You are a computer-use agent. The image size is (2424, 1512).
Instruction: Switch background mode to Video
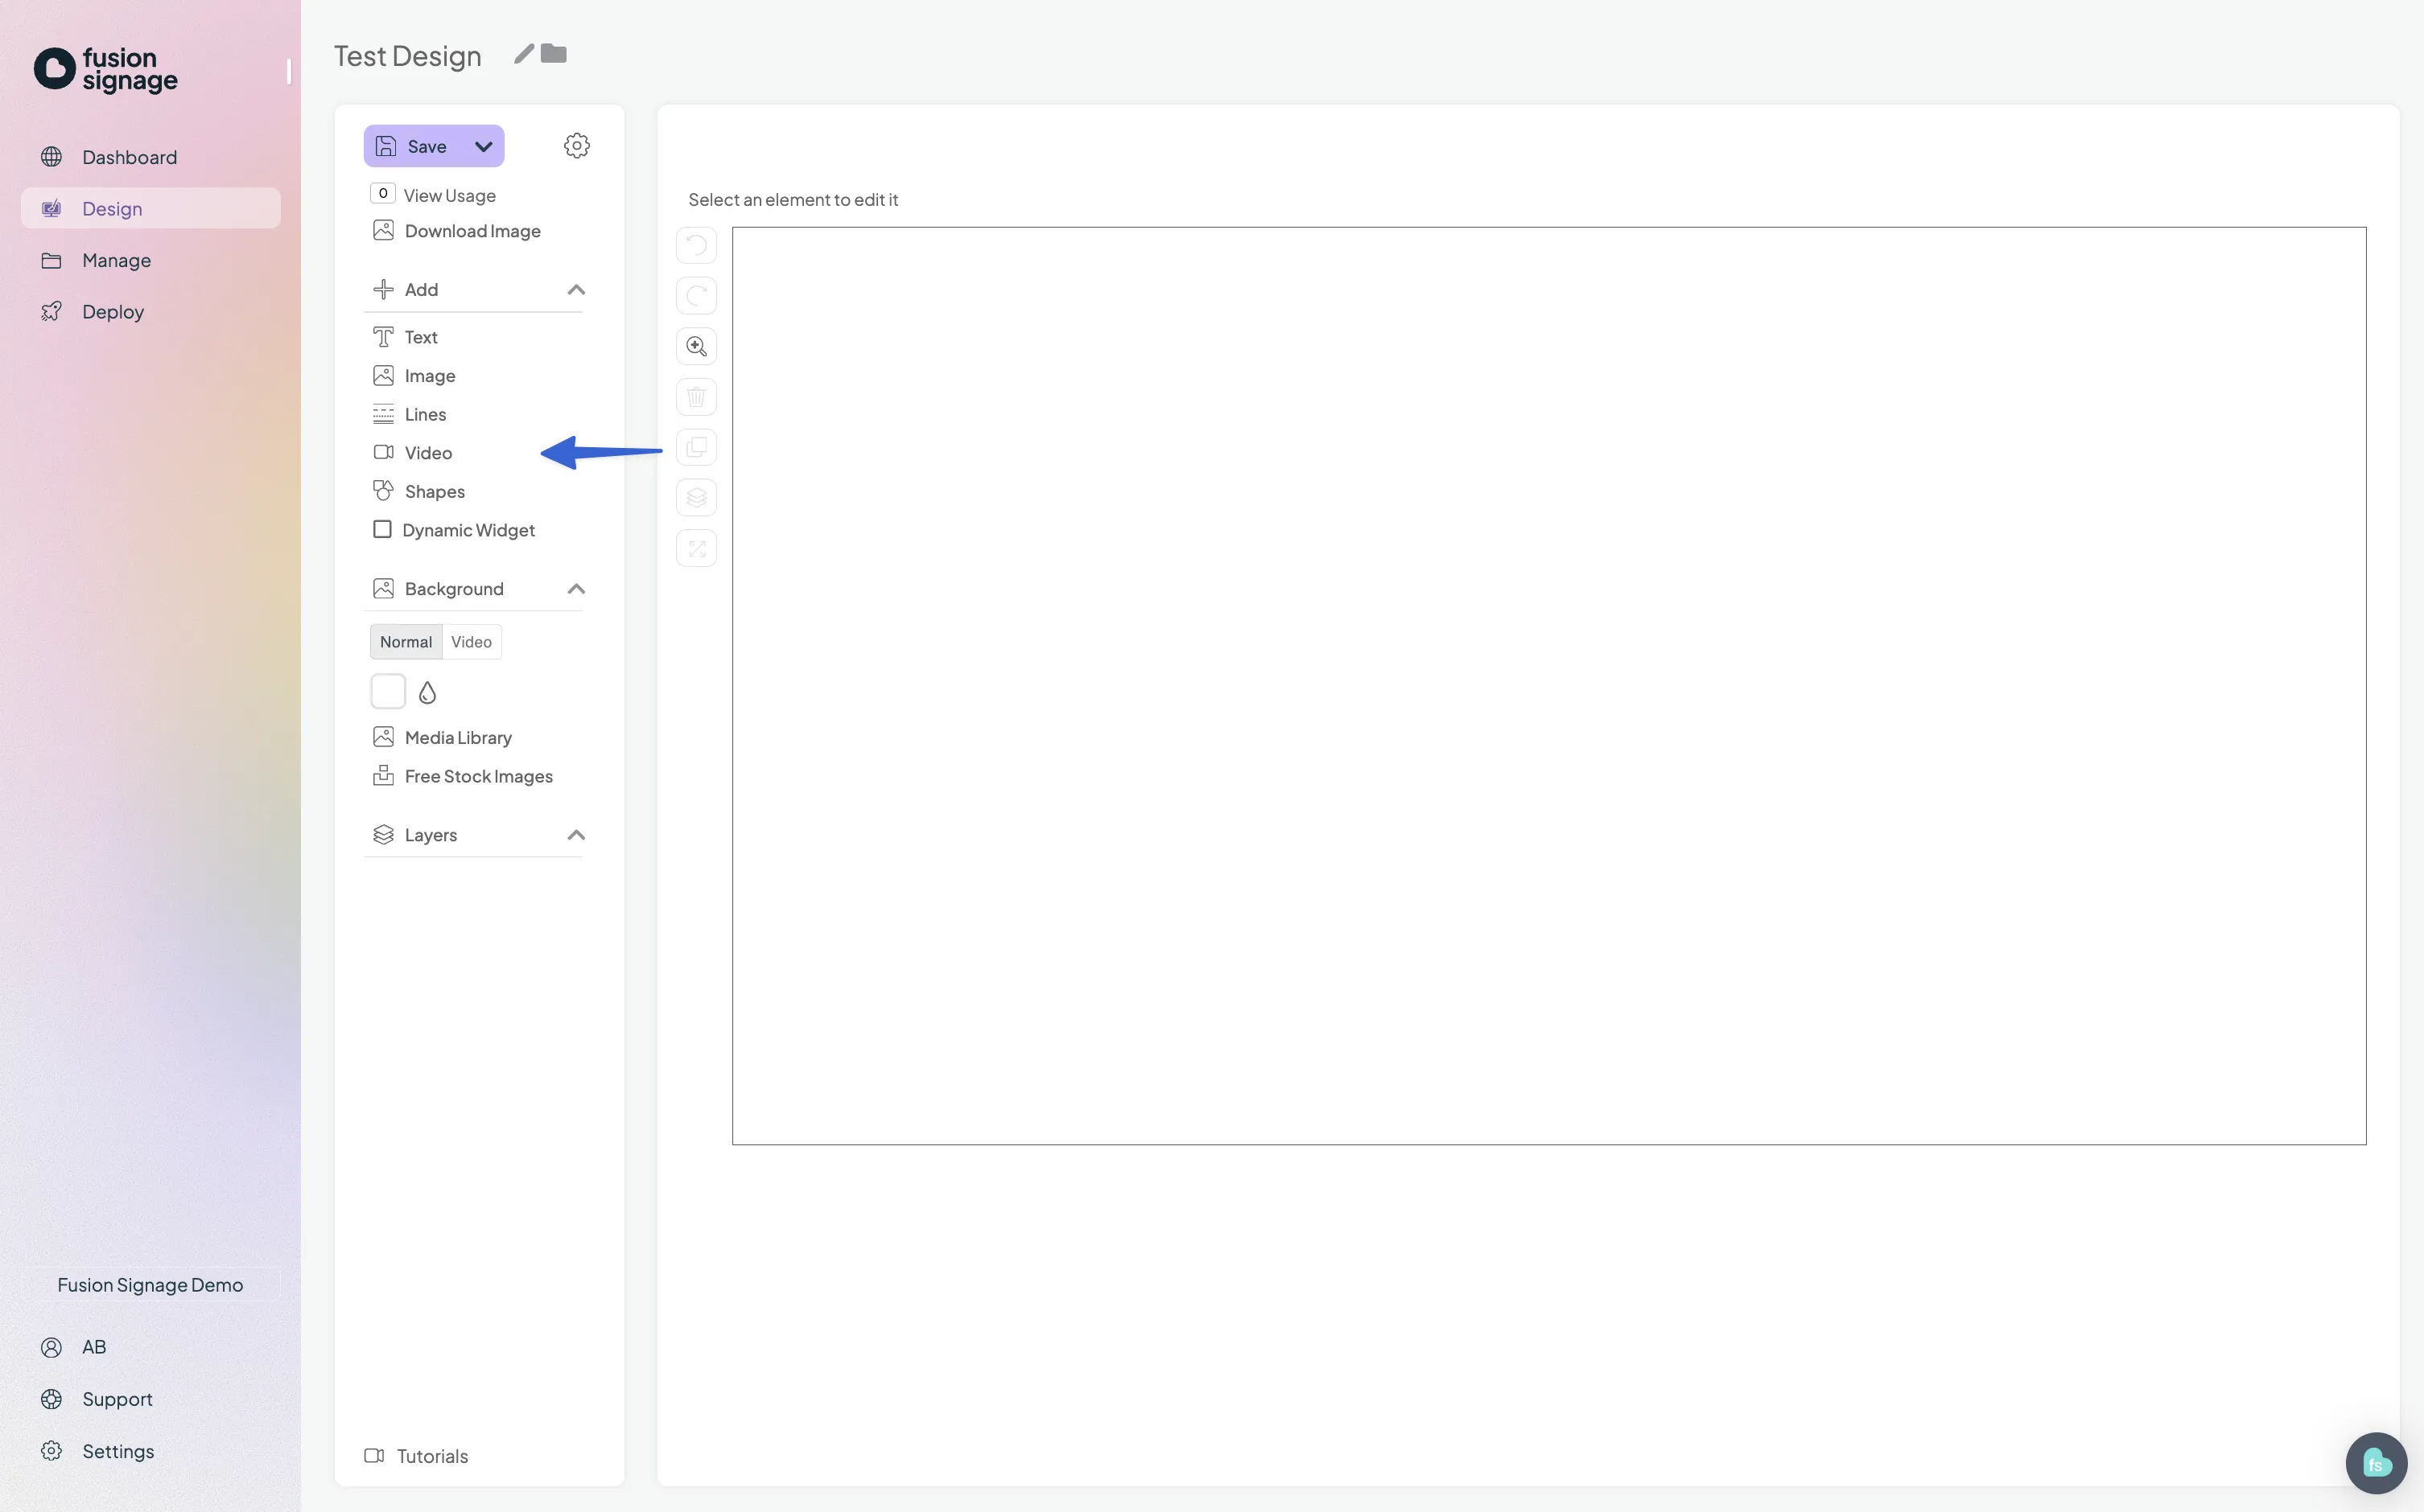pyautogui.click(x=471, y=642)
